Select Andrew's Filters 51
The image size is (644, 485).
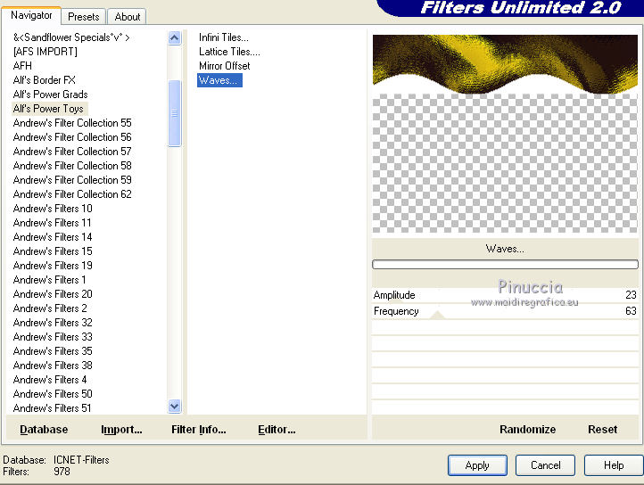click(52, 408)
